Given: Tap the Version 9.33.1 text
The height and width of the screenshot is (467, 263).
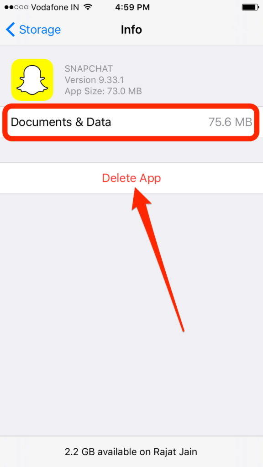Looking at the screenshot, I should coord(94,80).
